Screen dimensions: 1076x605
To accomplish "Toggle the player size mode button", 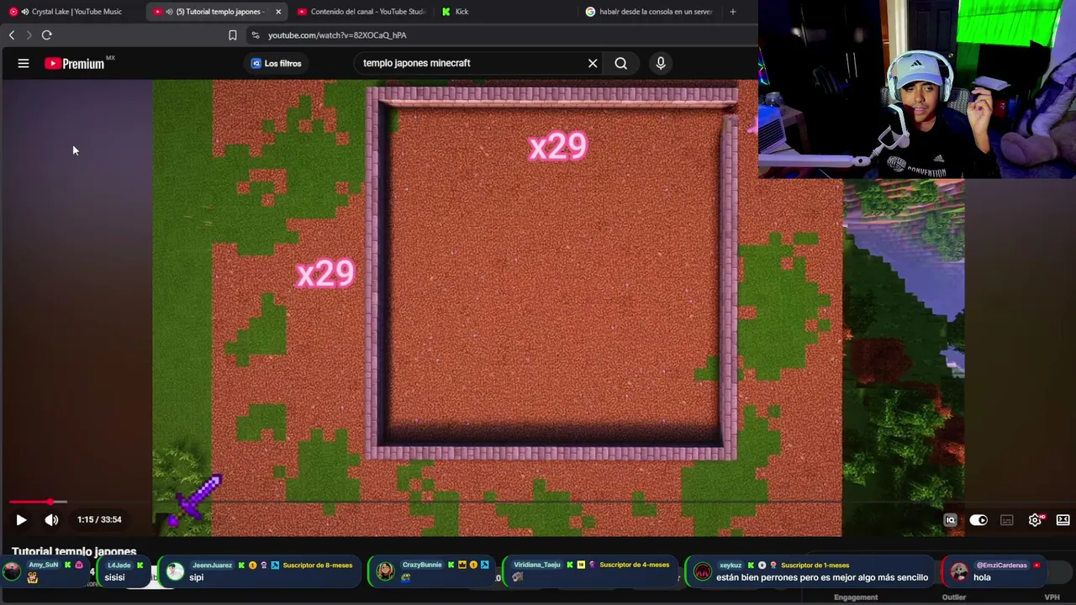I will [1063, 520].
